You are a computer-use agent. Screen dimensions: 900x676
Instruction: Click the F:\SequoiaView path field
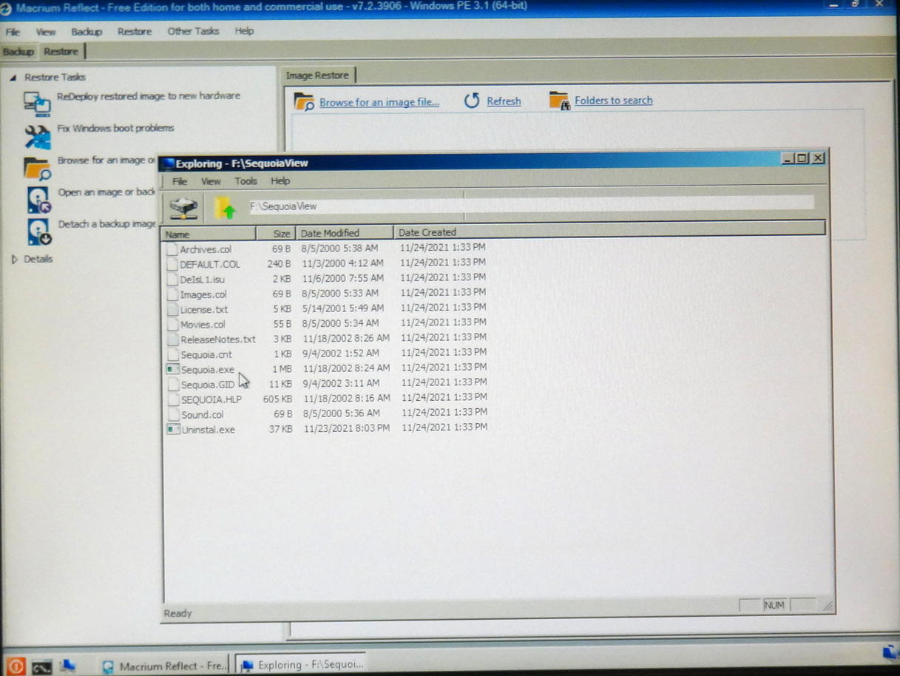point(531,205)
